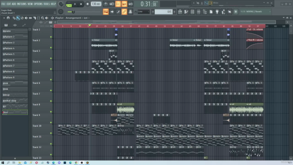This screenshot has width=293, height=165.
Task: Open the Playlist window via toolbar icon
Action: coord(180,12)
